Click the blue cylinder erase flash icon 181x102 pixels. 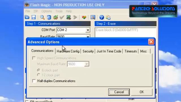[49, 17]
